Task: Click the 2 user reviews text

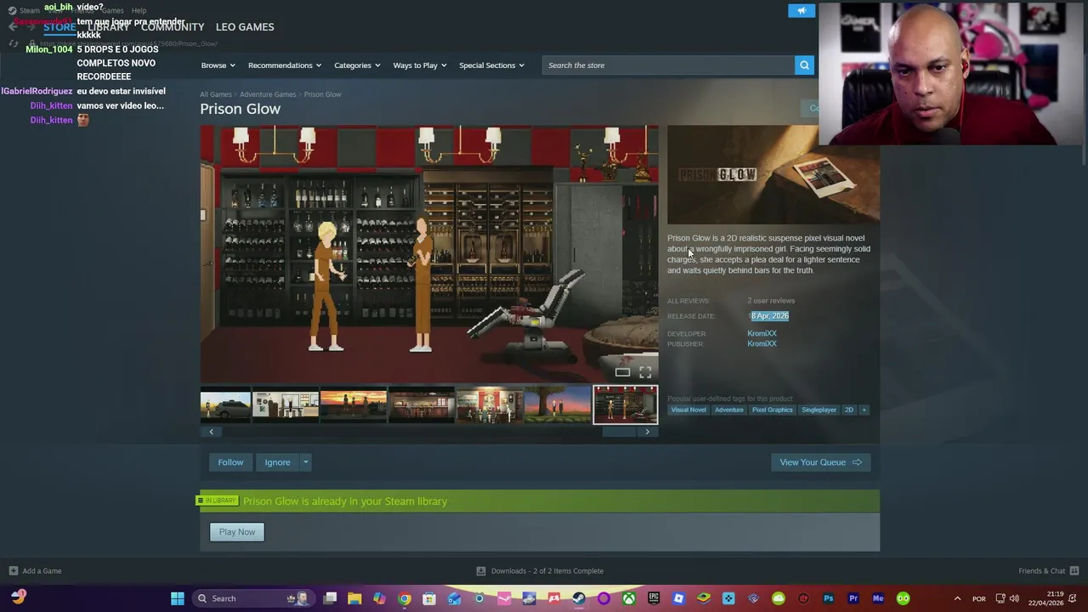Action: click(x=771, y=301)
